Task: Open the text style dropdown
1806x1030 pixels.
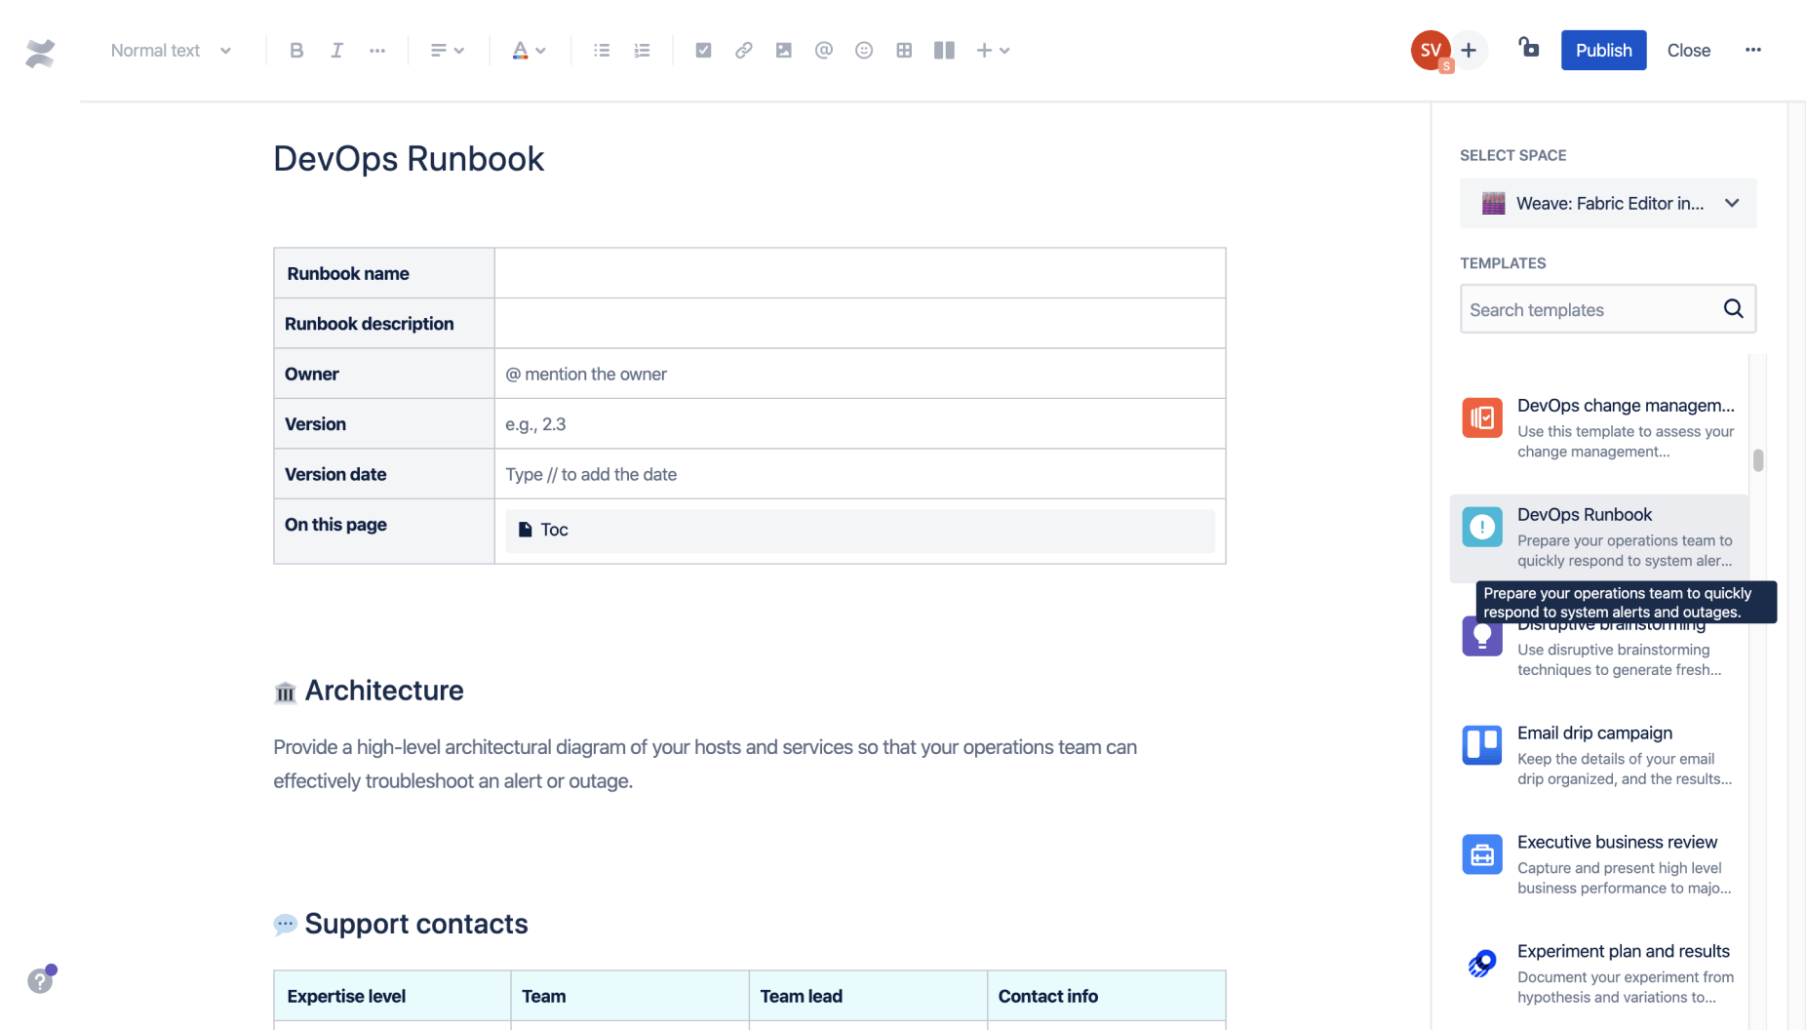Action: pyautogui.click(x=170, y=50)
